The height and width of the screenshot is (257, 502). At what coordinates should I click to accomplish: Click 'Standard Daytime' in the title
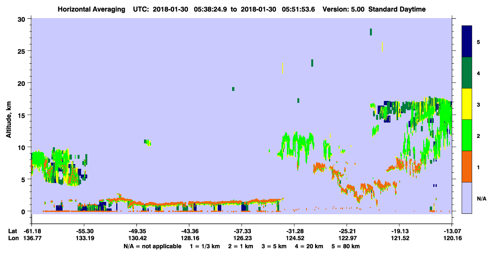(x=397, y=9)
